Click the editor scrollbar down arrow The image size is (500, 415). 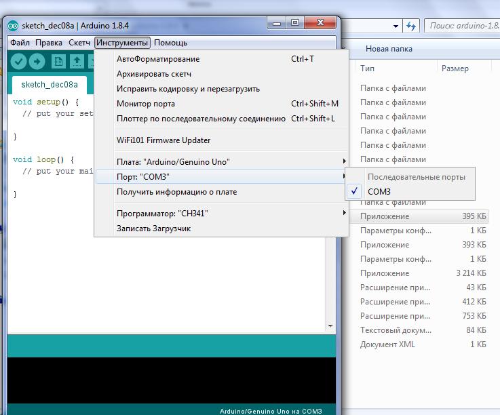coord(330,325)
